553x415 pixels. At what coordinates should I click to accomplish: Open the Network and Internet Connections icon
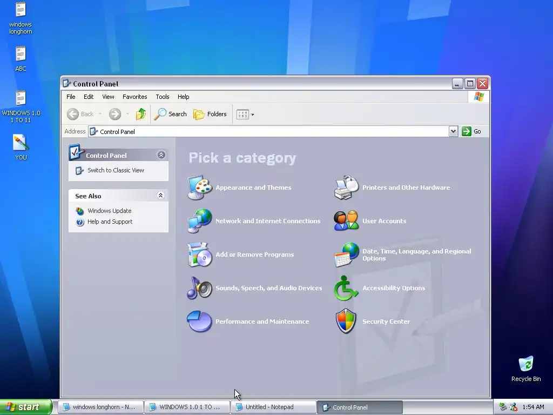coord(199,221)
